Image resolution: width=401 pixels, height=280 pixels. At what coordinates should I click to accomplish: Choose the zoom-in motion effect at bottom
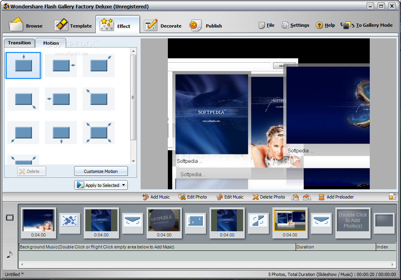[x=23, y=160]
